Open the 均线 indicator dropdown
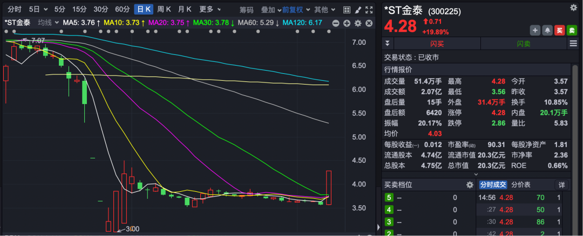 48,23
